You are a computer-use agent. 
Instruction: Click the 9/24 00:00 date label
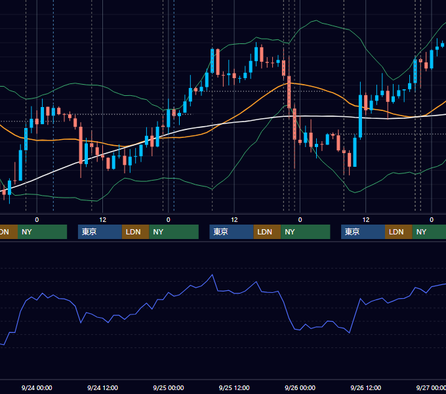(x=37, y=387)
